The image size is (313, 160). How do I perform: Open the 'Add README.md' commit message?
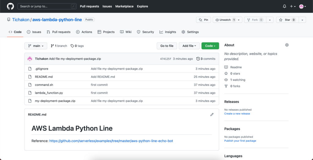tap(103, 77)
